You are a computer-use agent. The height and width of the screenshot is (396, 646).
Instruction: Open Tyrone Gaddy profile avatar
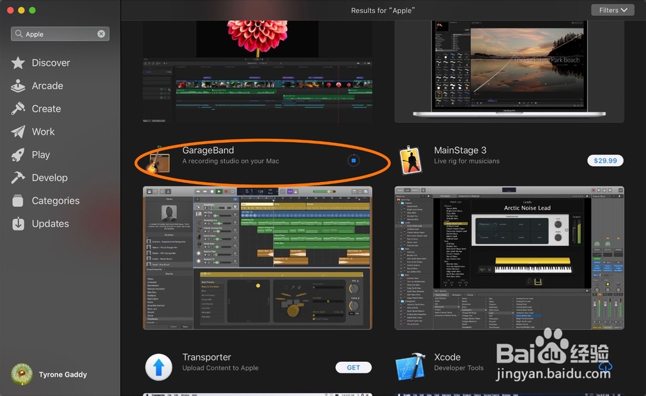click(21, 374)
